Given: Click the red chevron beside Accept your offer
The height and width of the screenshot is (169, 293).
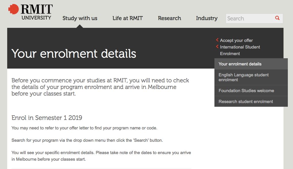Looking at the screenshot, I should click(x=217, y=40).
